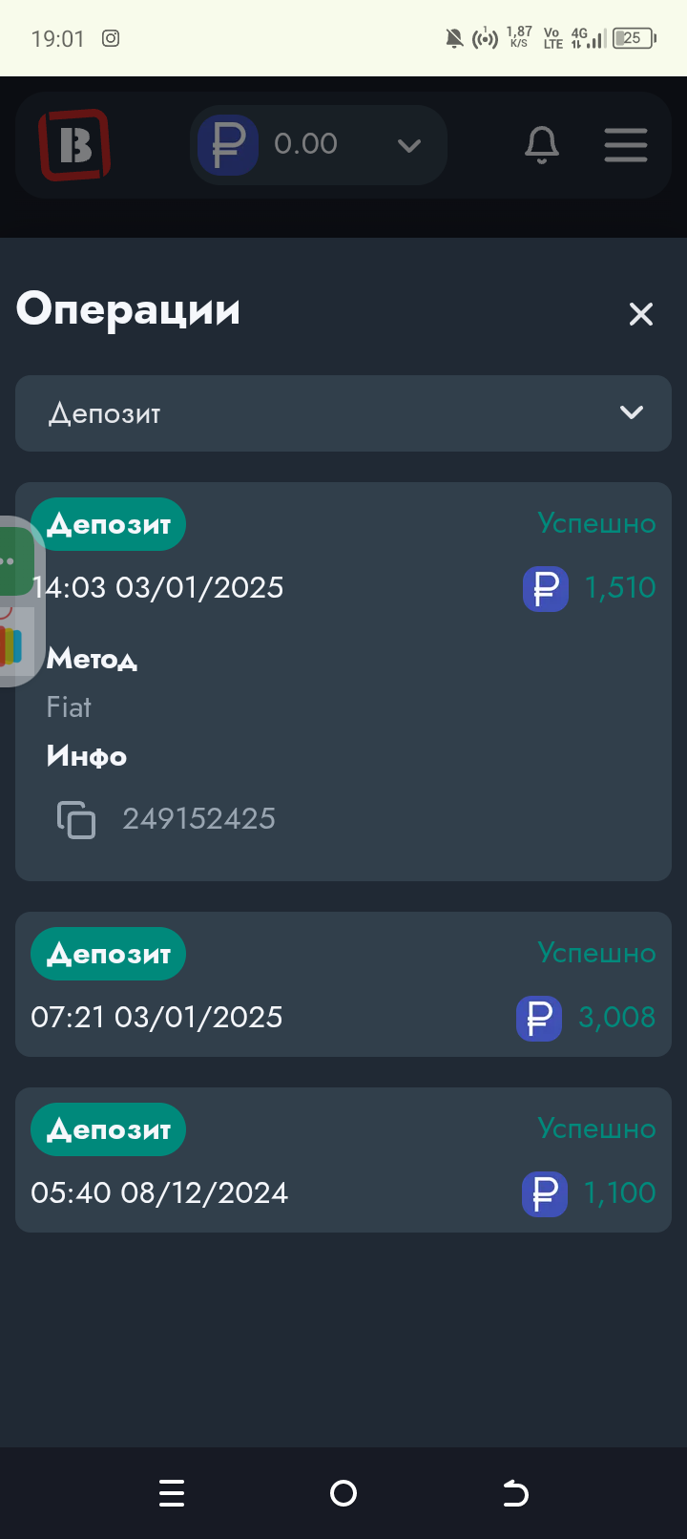Open the notifications bell
Screen dimensions: 687x1539
click(542, 145)
